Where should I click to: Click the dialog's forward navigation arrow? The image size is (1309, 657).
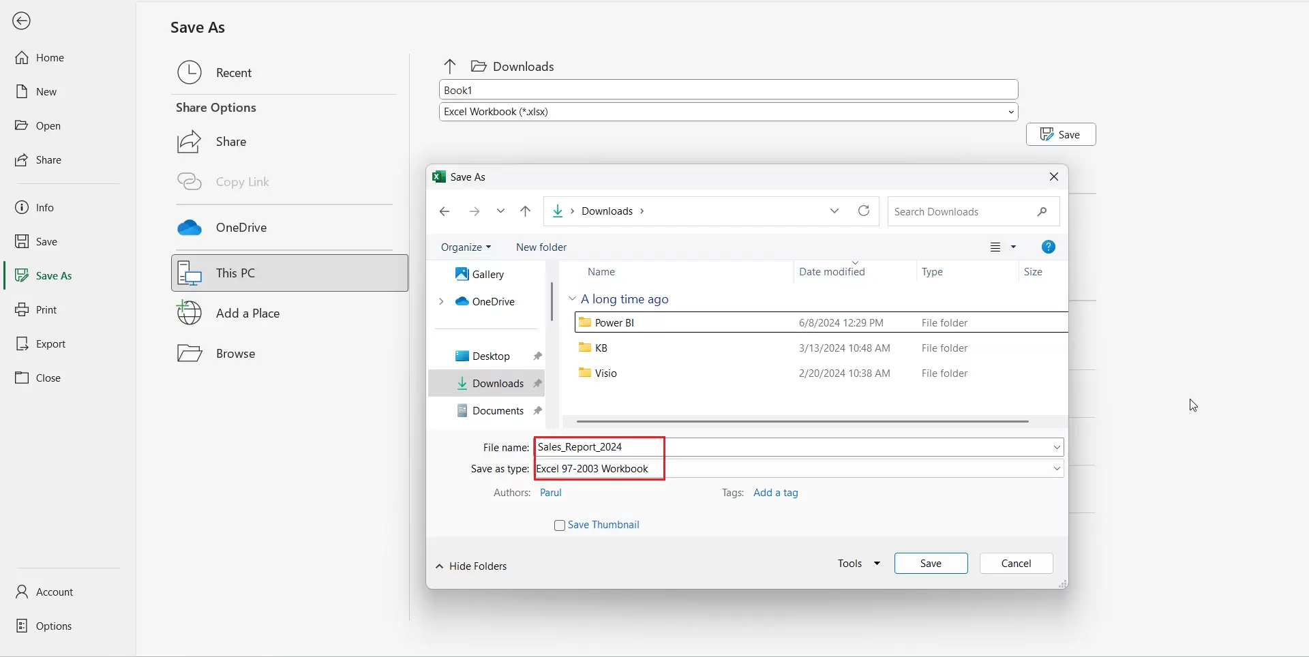[x=475, y=211]
